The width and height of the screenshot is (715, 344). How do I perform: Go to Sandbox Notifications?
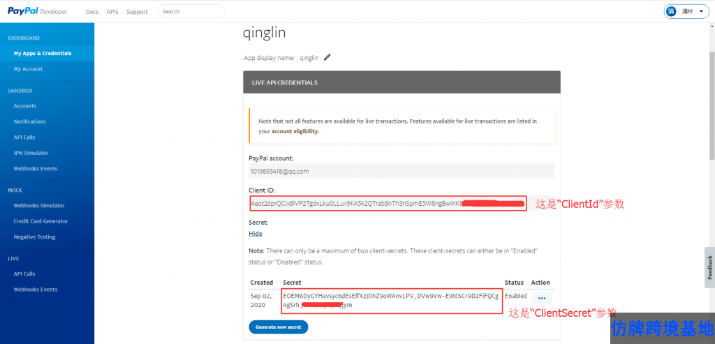tap(29, 121)
